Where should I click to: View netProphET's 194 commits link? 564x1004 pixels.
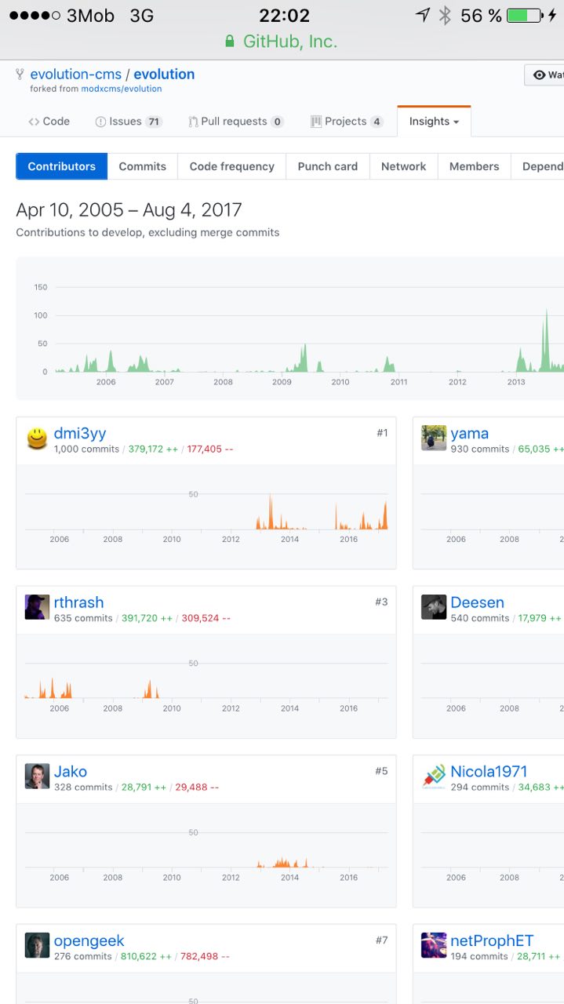coord(480,956)
